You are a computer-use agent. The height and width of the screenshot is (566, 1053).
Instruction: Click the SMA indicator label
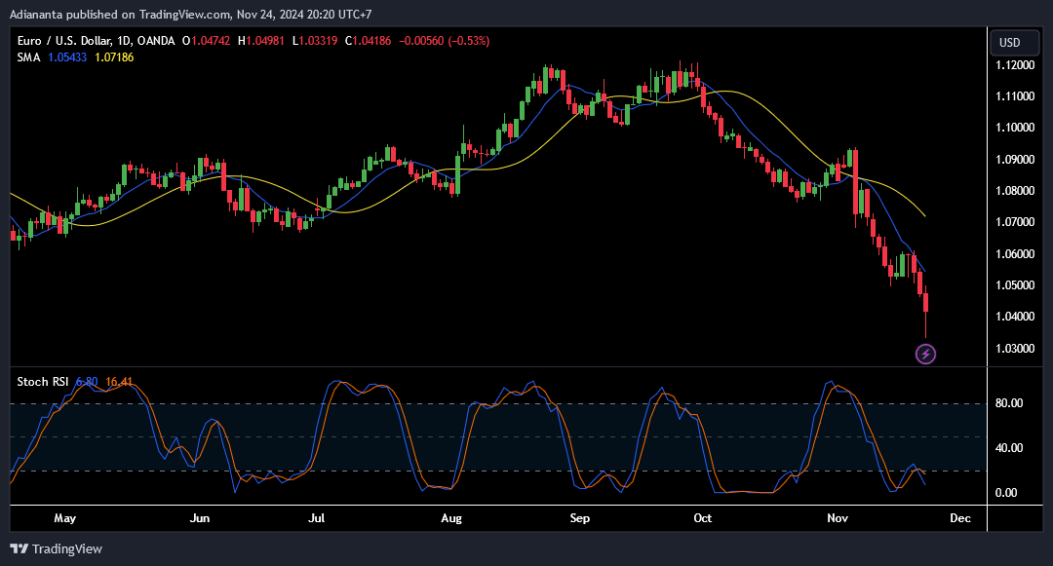click(29, 57)
